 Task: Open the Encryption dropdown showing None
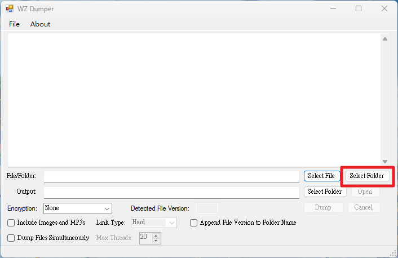78,208
